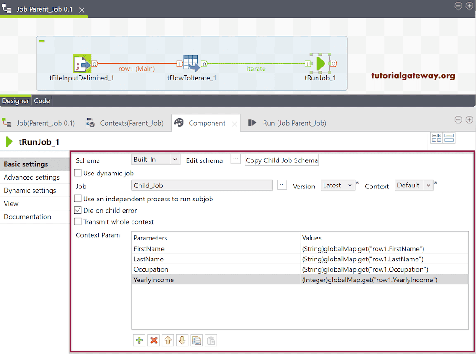The image size is (476, 354).
Task: Click the value cell for row1.Occupation
Action: coord(384,269)
